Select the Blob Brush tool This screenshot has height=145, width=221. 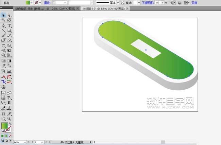point(3,40)
